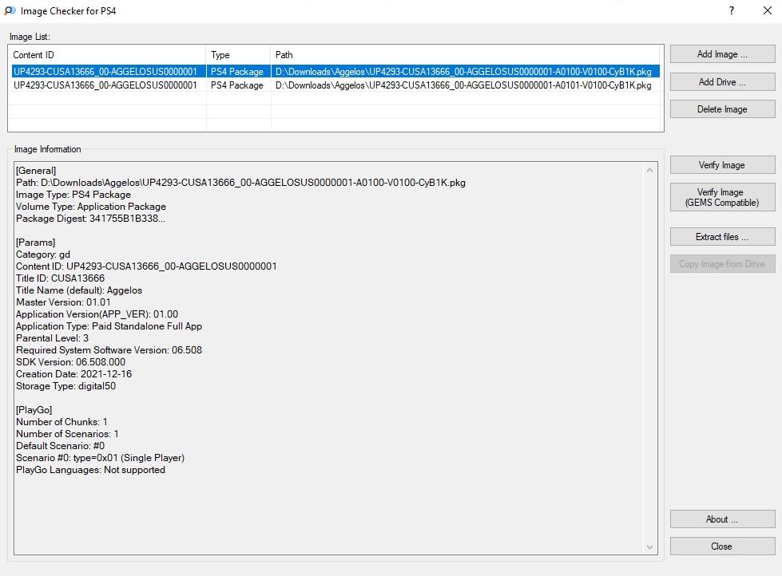Run Verify Image (GEMS Compatible)
The width and height of the screenshot is (782, 576).
[722, 197]
